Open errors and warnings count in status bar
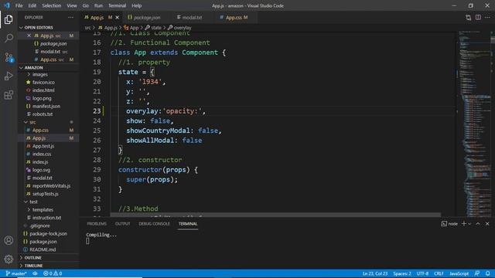495x278 pixels. click(53, 273)
